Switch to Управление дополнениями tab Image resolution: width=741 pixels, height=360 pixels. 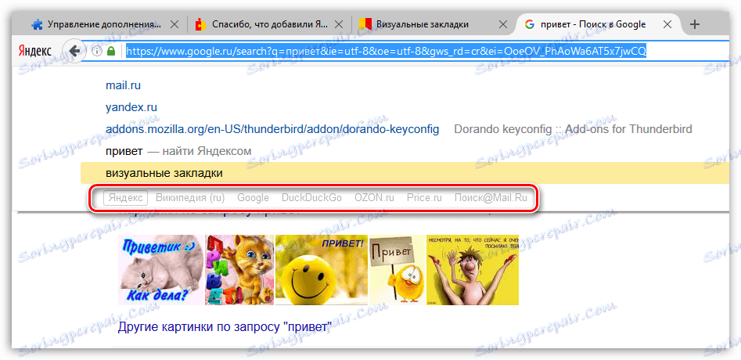105,24
